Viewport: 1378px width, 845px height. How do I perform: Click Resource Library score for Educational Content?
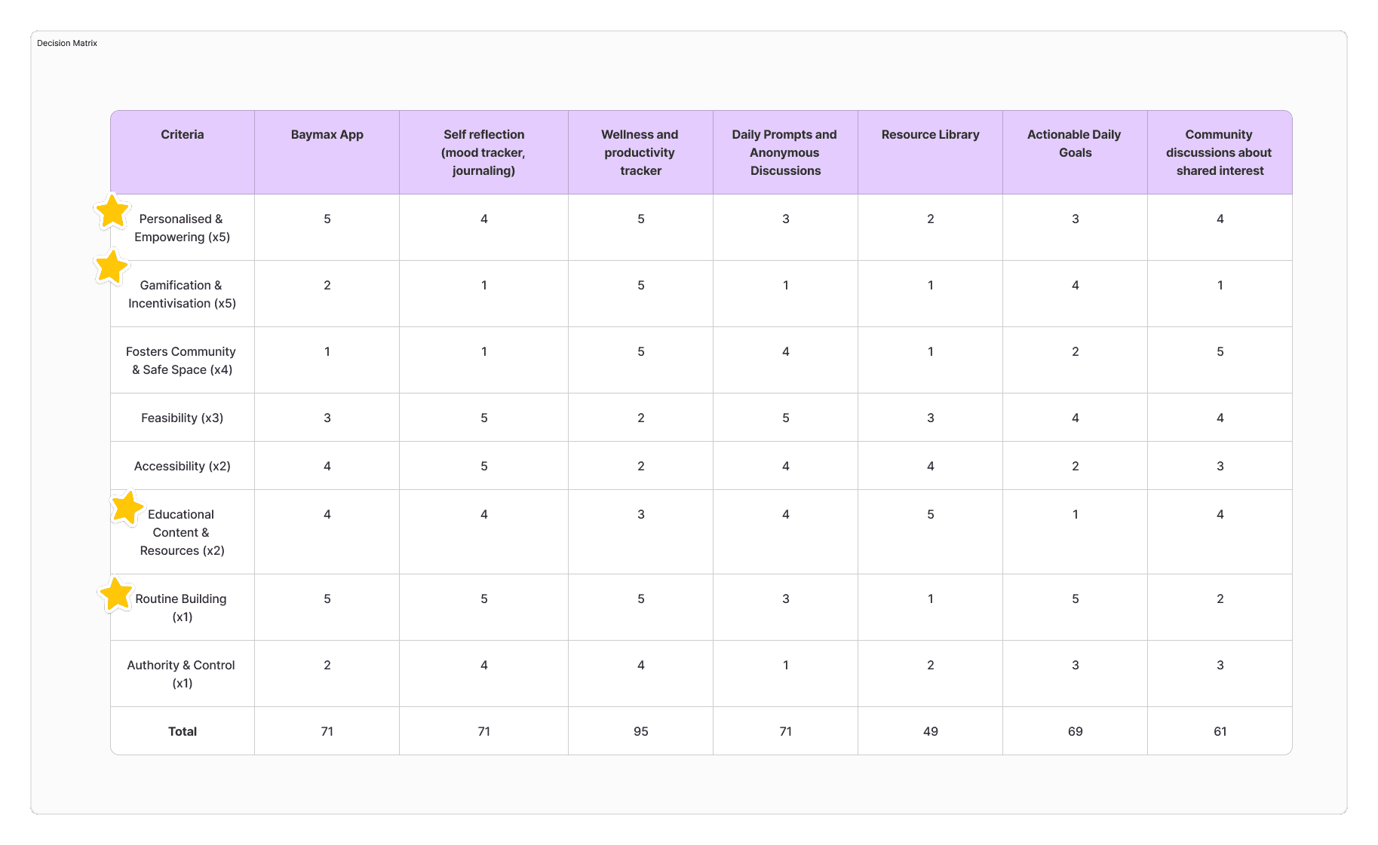pyautogui.click(x=931, y=532)
